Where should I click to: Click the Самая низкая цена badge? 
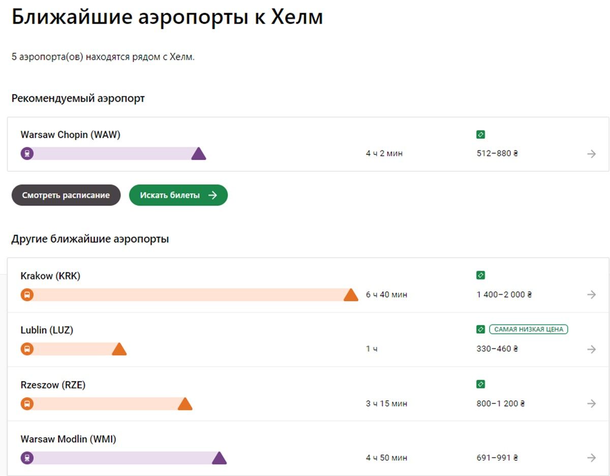(529, 329)
